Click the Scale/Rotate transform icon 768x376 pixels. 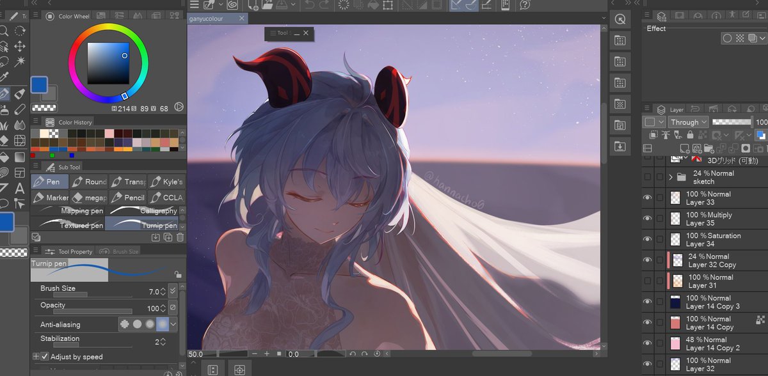388,5
